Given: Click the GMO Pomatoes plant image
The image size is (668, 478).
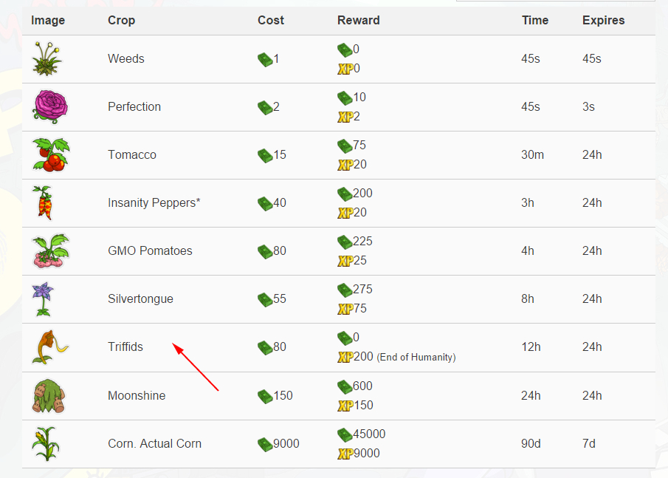Looking at the screenshot, I should [50, 251].
